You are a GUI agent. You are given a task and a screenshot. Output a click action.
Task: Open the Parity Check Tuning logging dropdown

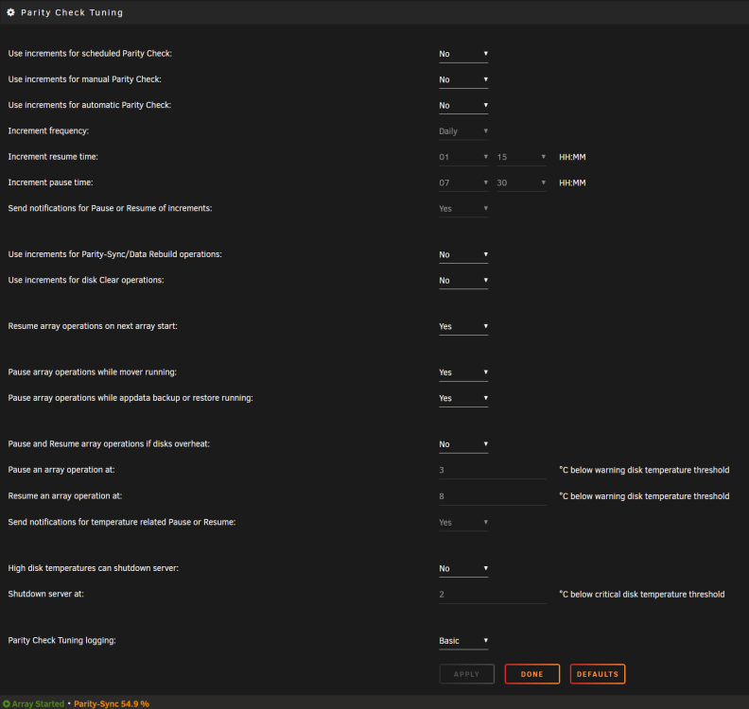[463, 641]
